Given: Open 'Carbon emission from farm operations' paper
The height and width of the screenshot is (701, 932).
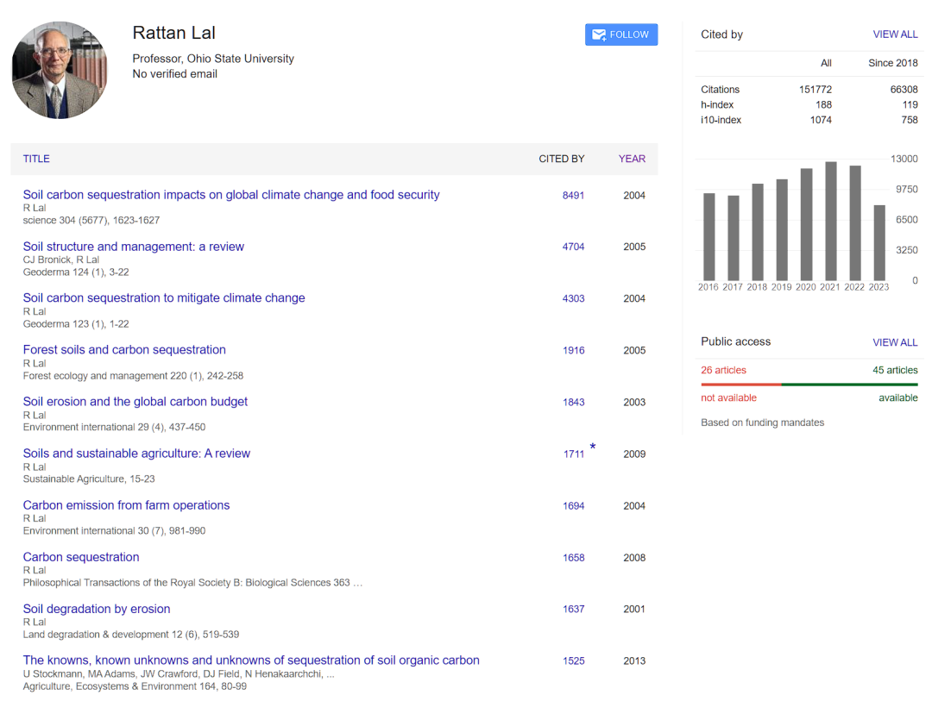Looking at the screenshot, I should tap(126, 505).
